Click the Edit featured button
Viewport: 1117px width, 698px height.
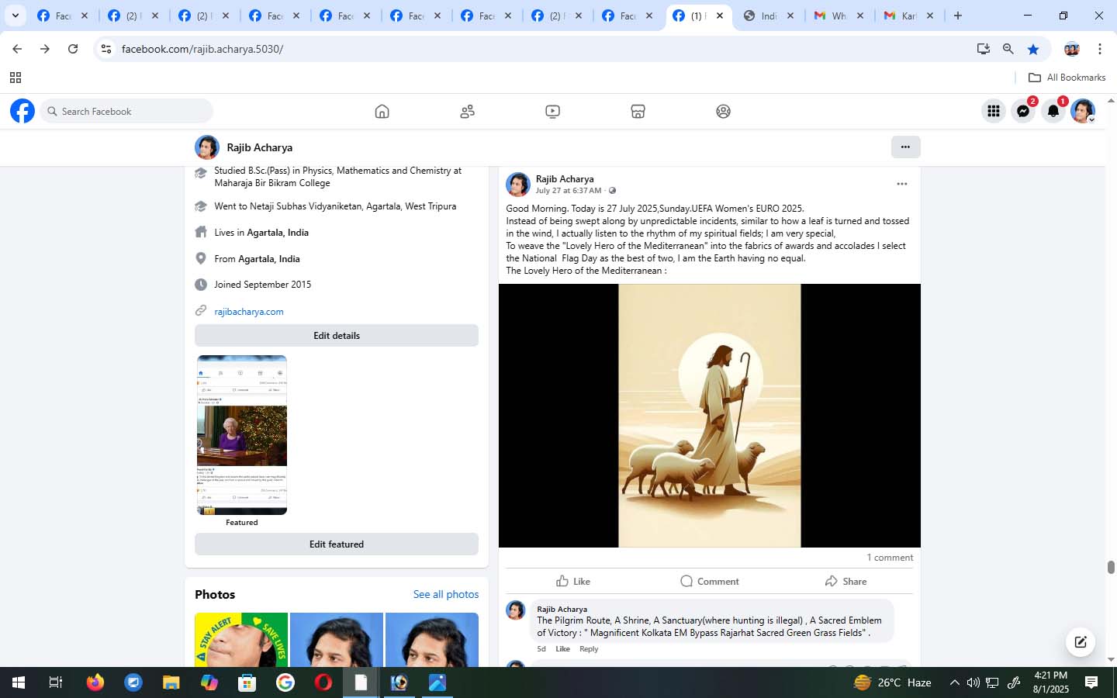point(337,544)
